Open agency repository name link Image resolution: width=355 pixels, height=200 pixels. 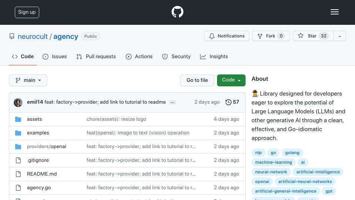pyautogui.click(x=66, y=37)
